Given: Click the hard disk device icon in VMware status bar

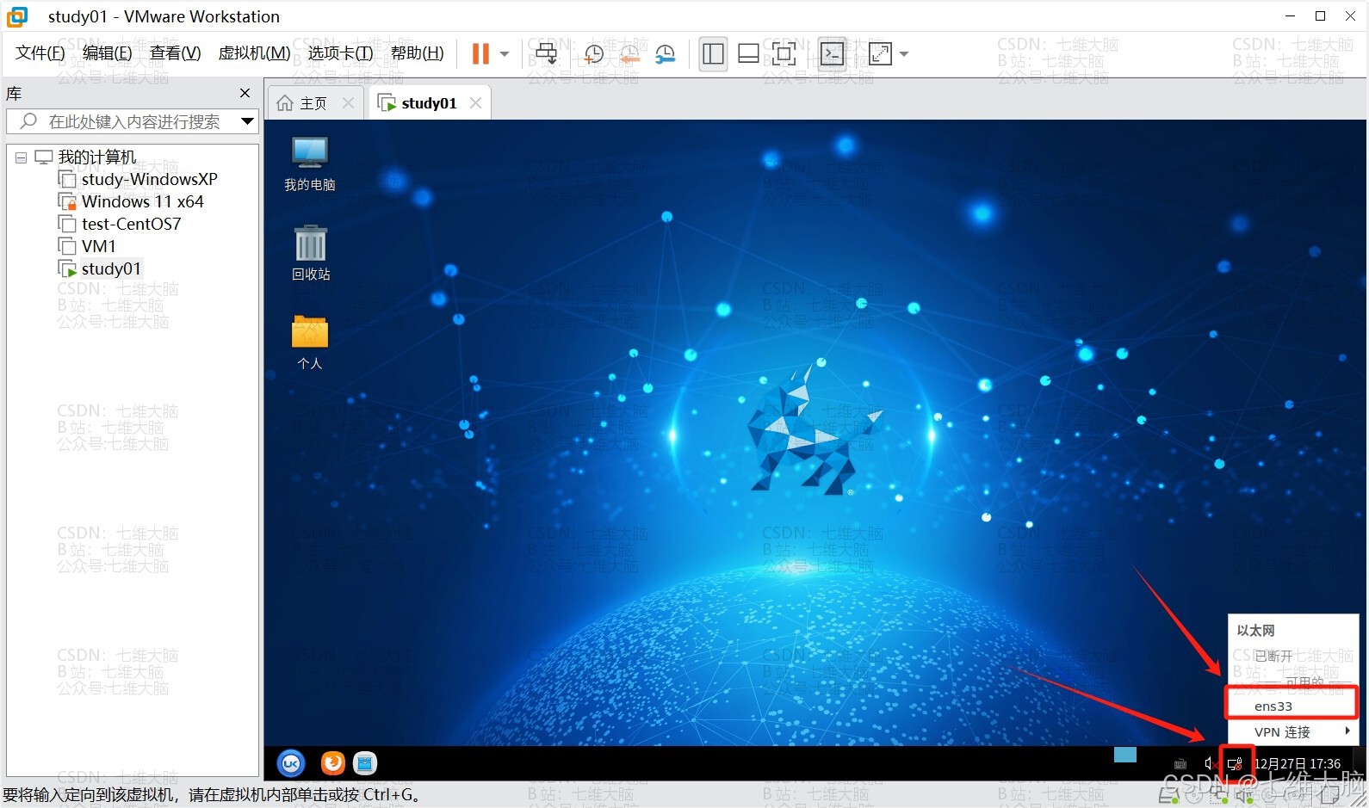Looking at the screenshot, I should click(1168, 795).
